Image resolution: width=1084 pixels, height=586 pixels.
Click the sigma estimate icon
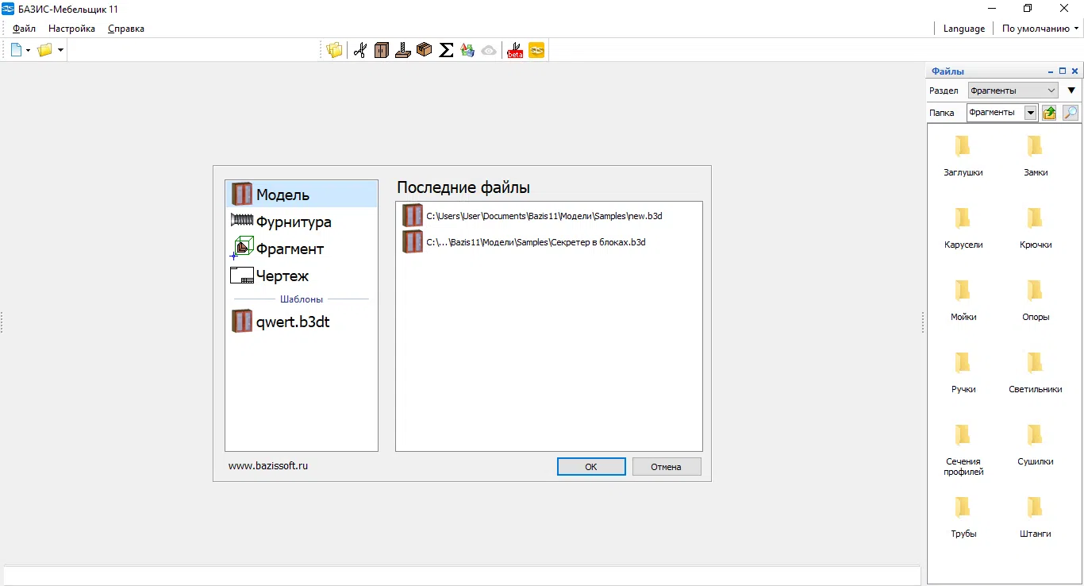(446, 50)
